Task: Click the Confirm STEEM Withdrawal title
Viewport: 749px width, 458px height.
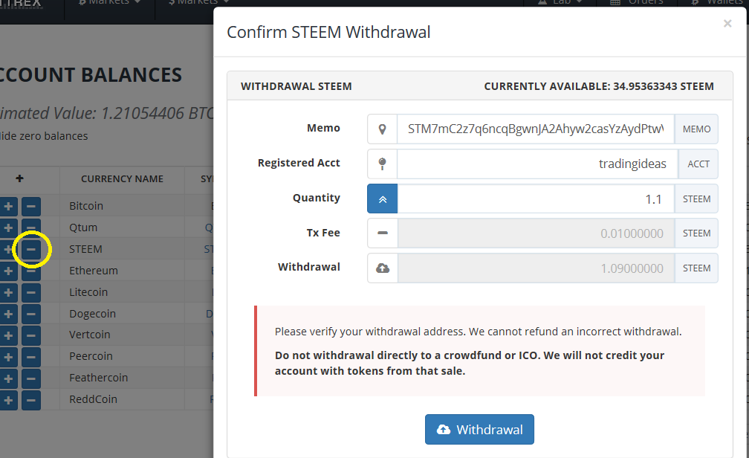Action: pos(328,32)
